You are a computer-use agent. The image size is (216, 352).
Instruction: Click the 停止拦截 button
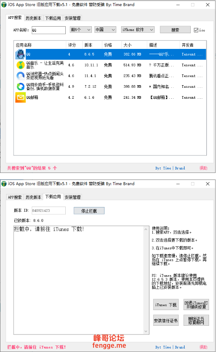89,211
